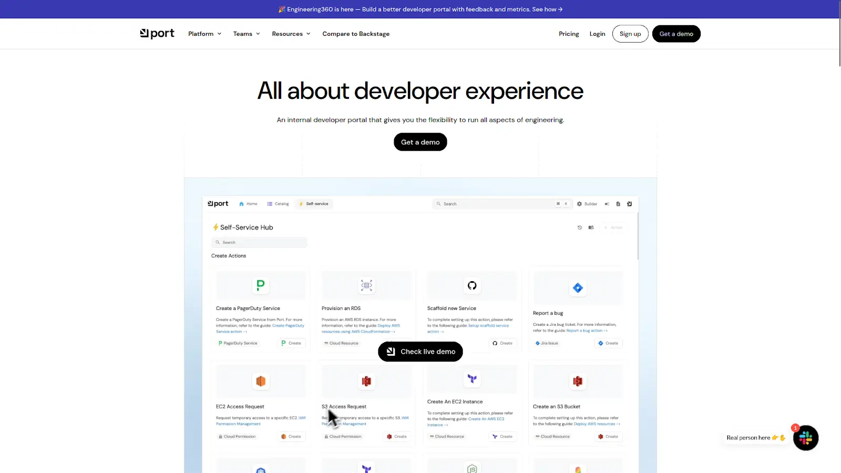Click Create on the EC2 Access Request card
Screen dimensions: 841x473
tap(291, 436)
